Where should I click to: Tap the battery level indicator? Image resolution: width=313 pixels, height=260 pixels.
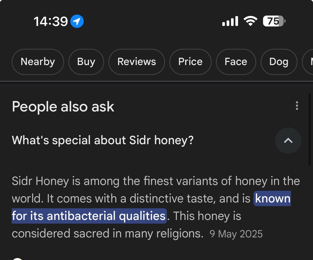click(274, 22)
